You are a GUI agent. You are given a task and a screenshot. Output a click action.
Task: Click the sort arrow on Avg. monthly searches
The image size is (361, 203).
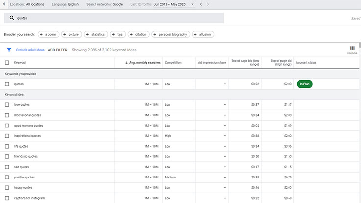pyautogui.click(x=126, y=63)
